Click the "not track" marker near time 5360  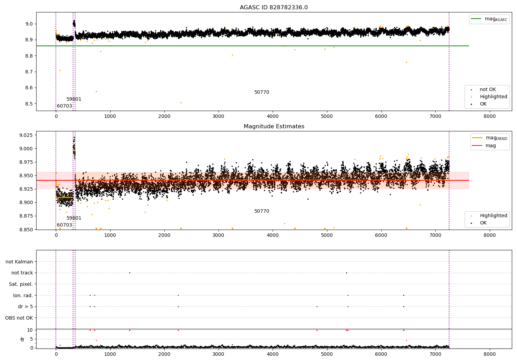pyautogui.click(x=346, y=273)
